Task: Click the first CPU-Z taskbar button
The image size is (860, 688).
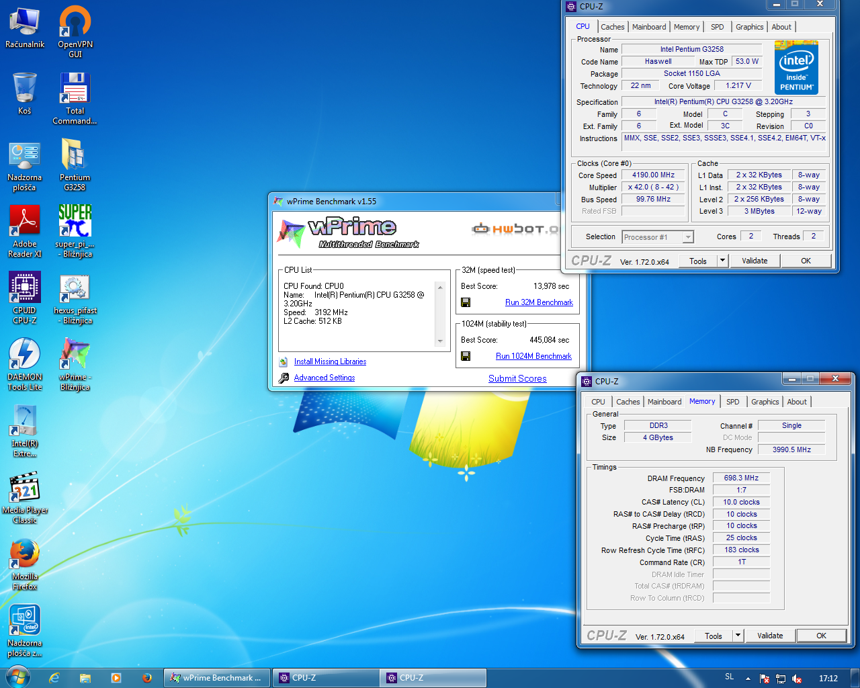Action: 325,678
